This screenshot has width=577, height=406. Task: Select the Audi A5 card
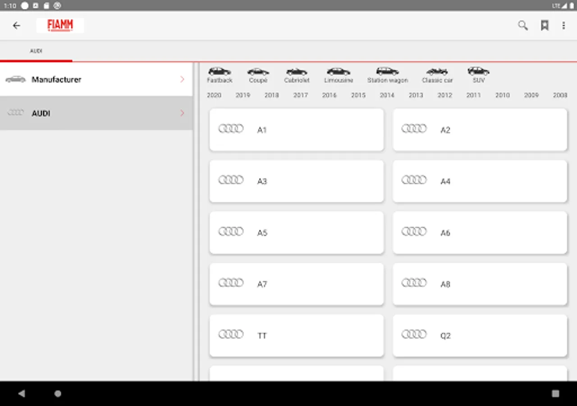[297, 233]
